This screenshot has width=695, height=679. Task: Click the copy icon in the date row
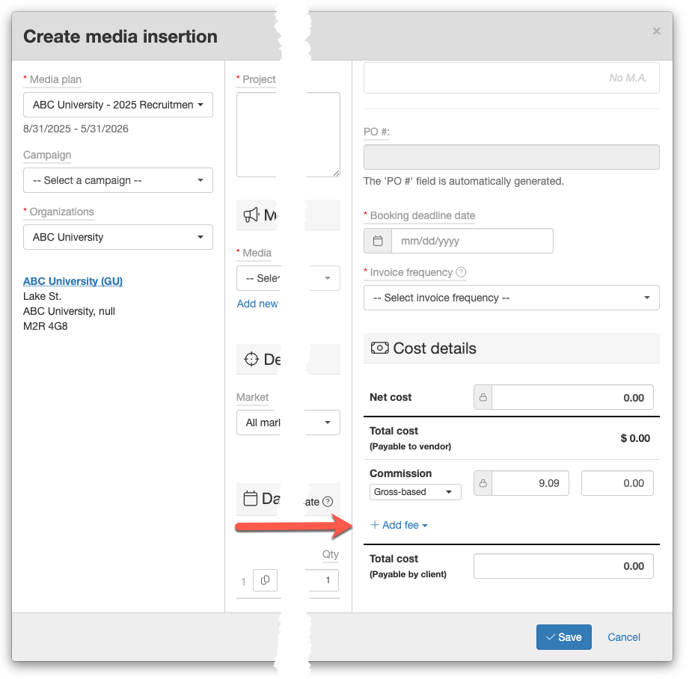click(265, 580)
